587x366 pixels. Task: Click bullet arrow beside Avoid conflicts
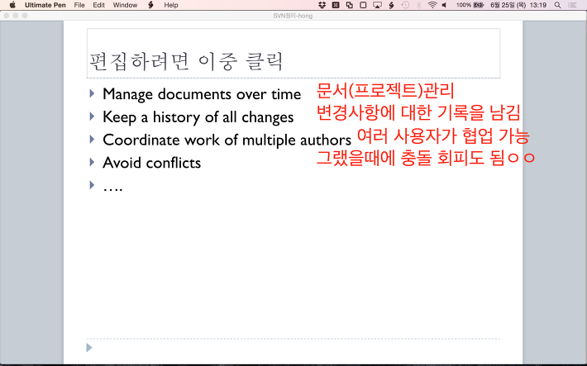(92, 162)
